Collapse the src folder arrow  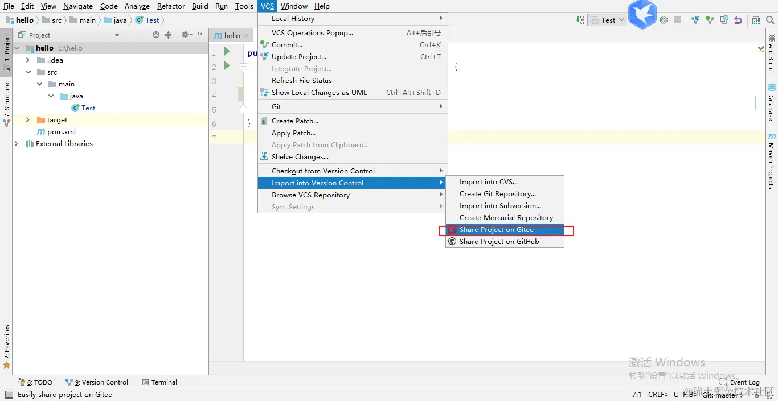28,72
